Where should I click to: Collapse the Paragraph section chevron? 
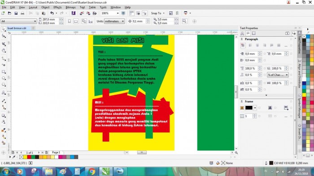pos(242,39)
